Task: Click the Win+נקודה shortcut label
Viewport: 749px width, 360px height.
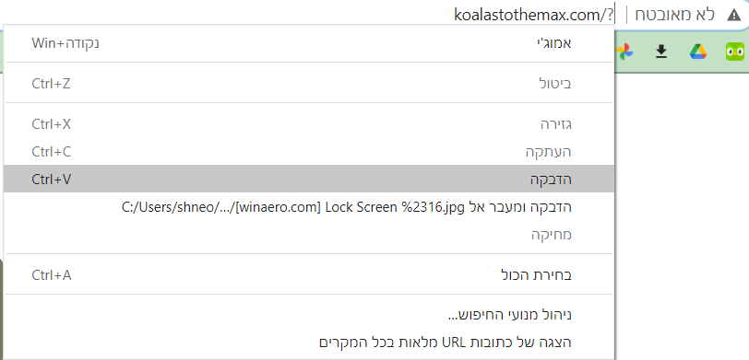Action: point(65,43)
